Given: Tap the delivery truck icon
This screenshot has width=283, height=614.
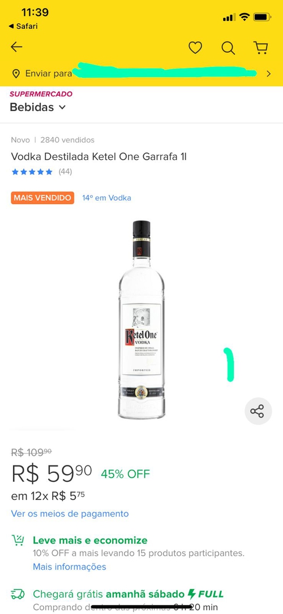Looking at the screenshot, I should click(18, 594).
